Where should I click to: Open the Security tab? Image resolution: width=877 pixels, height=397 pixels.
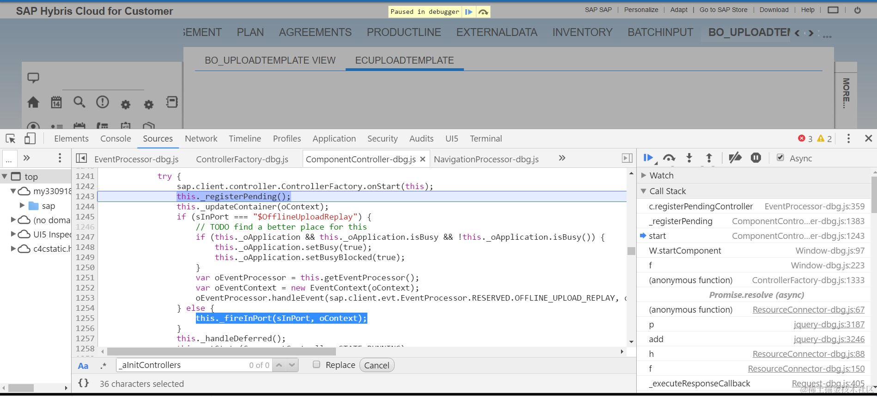(x=382, y=139)
